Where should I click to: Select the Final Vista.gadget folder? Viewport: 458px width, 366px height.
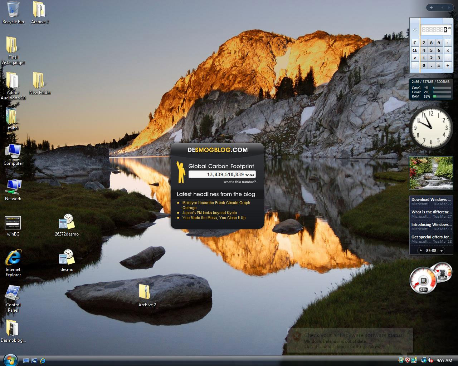[13, 50]
